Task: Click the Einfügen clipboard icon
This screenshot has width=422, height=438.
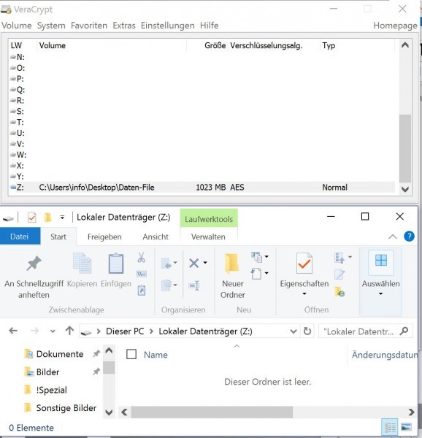Action: click(116, 263)
